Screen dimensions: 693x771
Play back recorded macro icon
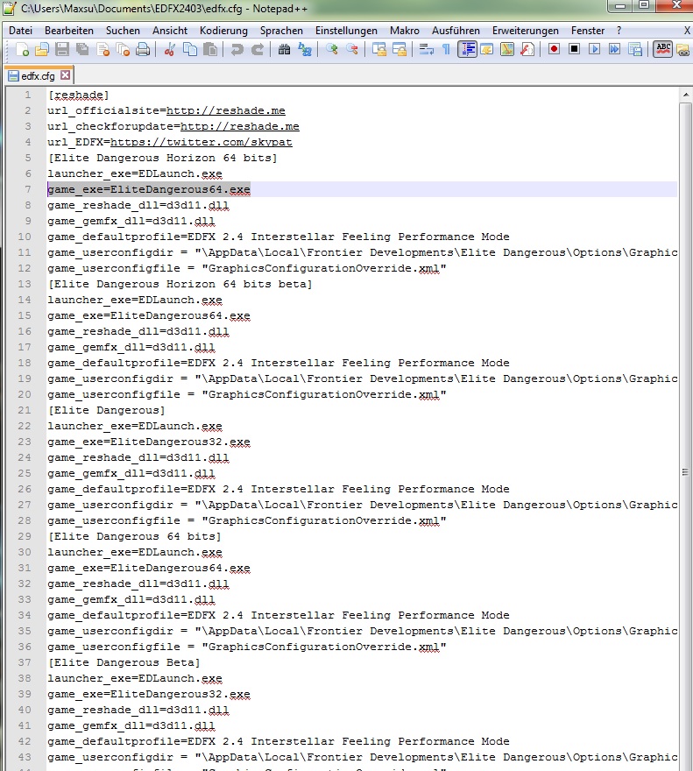594,49
